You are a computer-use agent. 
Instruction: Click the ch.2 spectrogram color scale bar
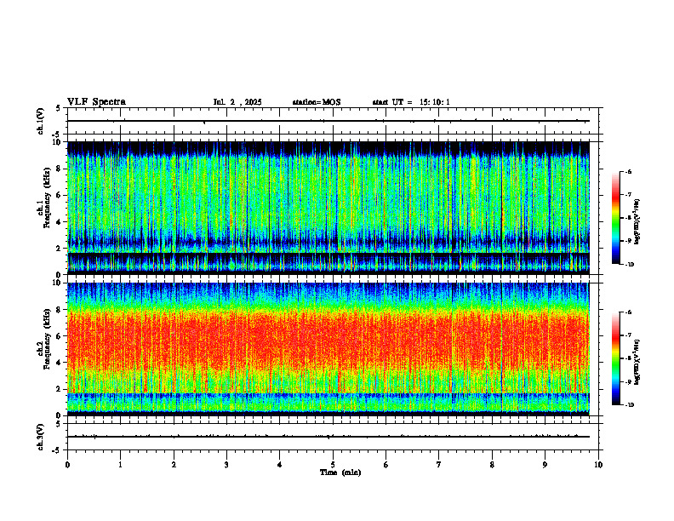point(616,358)
